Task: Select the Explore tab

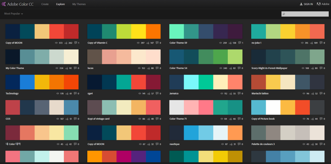Action: [60, 4]
